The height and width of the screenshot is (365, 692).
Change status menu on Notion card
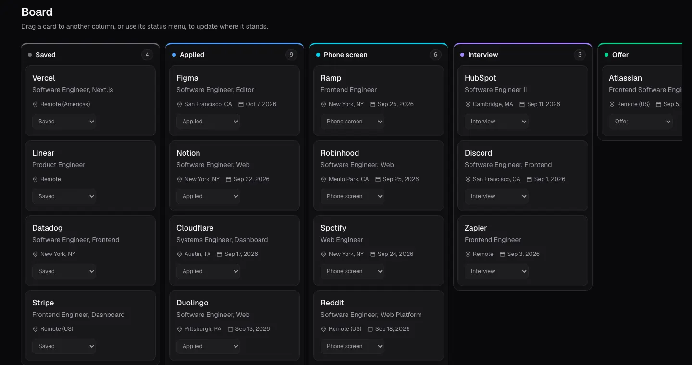[208, 196]
